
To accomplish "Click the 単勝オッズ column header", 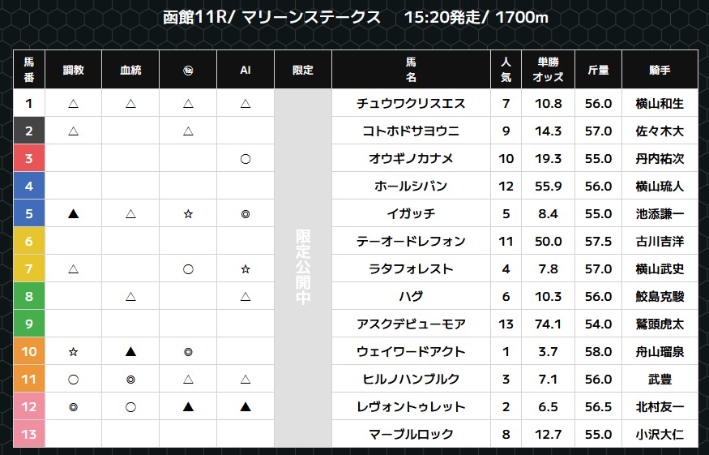I will click(x=548, y=70).
